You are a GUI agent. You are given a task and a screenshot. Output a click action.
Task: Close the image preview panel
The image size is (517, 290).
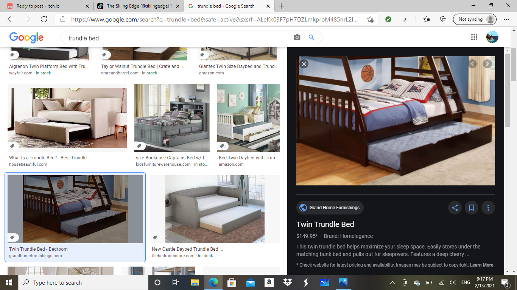[304, 64]
